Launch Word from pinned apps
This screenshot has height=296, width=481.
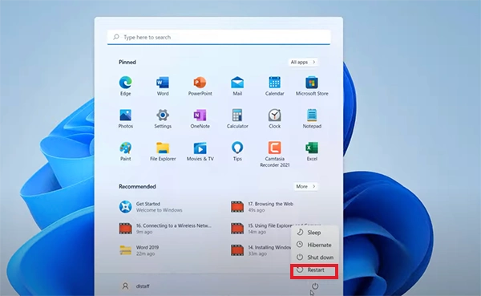coord(163,86)
